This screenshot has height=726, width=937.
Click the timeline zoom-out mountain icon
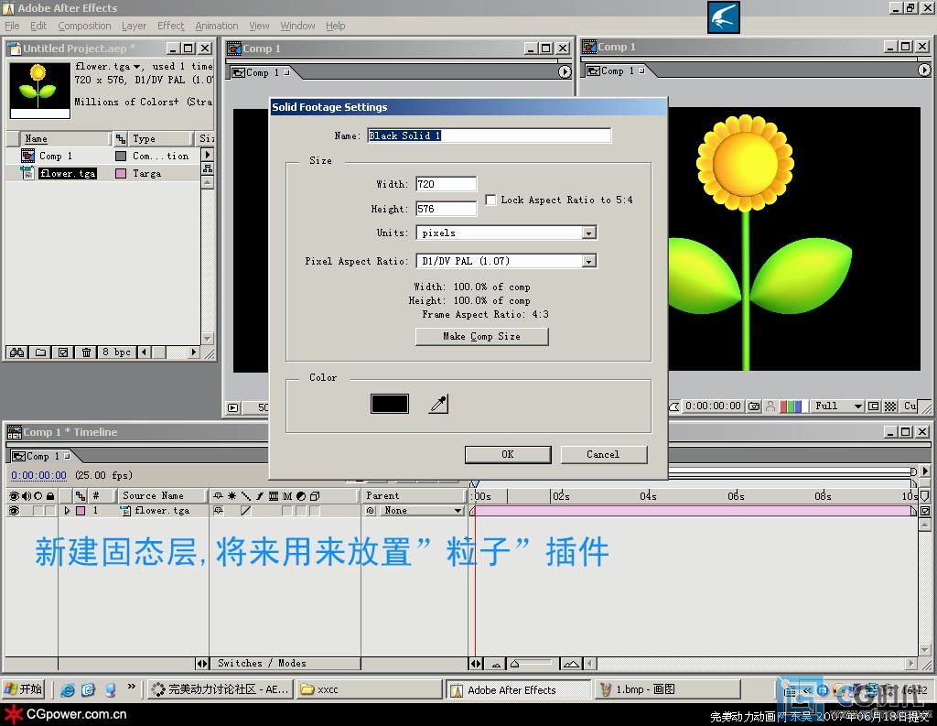point(496,664)
